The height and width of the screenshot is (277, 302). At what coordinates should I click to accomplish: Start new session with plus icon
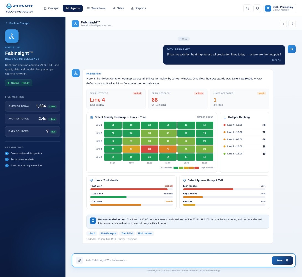coord(283,24)
